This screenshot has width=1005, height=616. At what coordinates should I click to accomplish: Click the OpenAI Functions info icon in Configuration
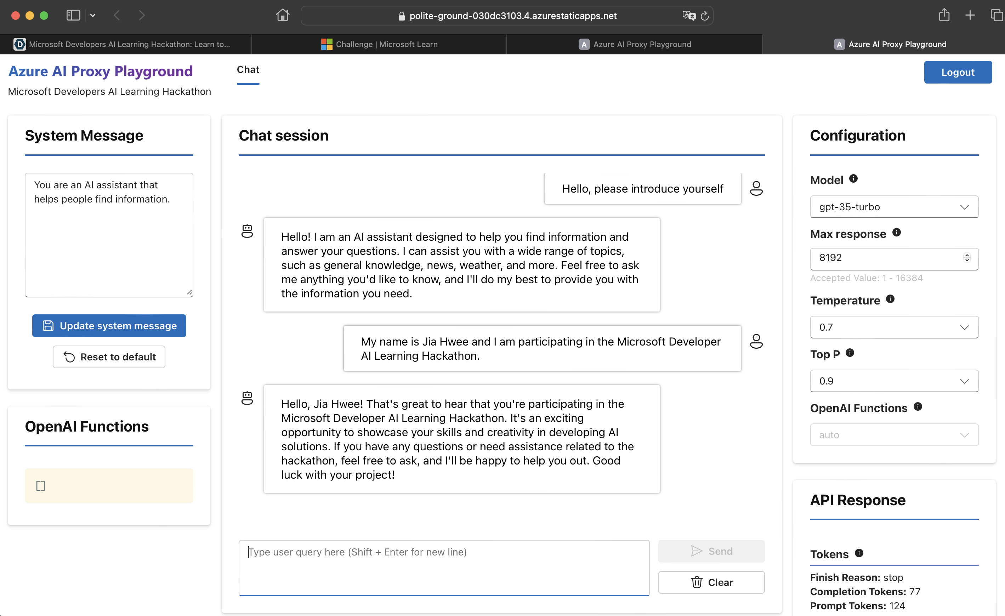[917, 406]
